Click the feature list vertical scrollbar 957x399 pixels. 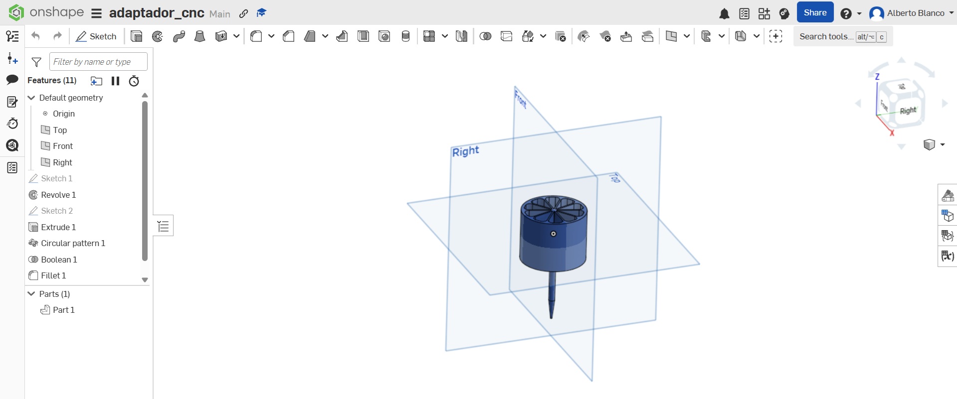(145, 180)
